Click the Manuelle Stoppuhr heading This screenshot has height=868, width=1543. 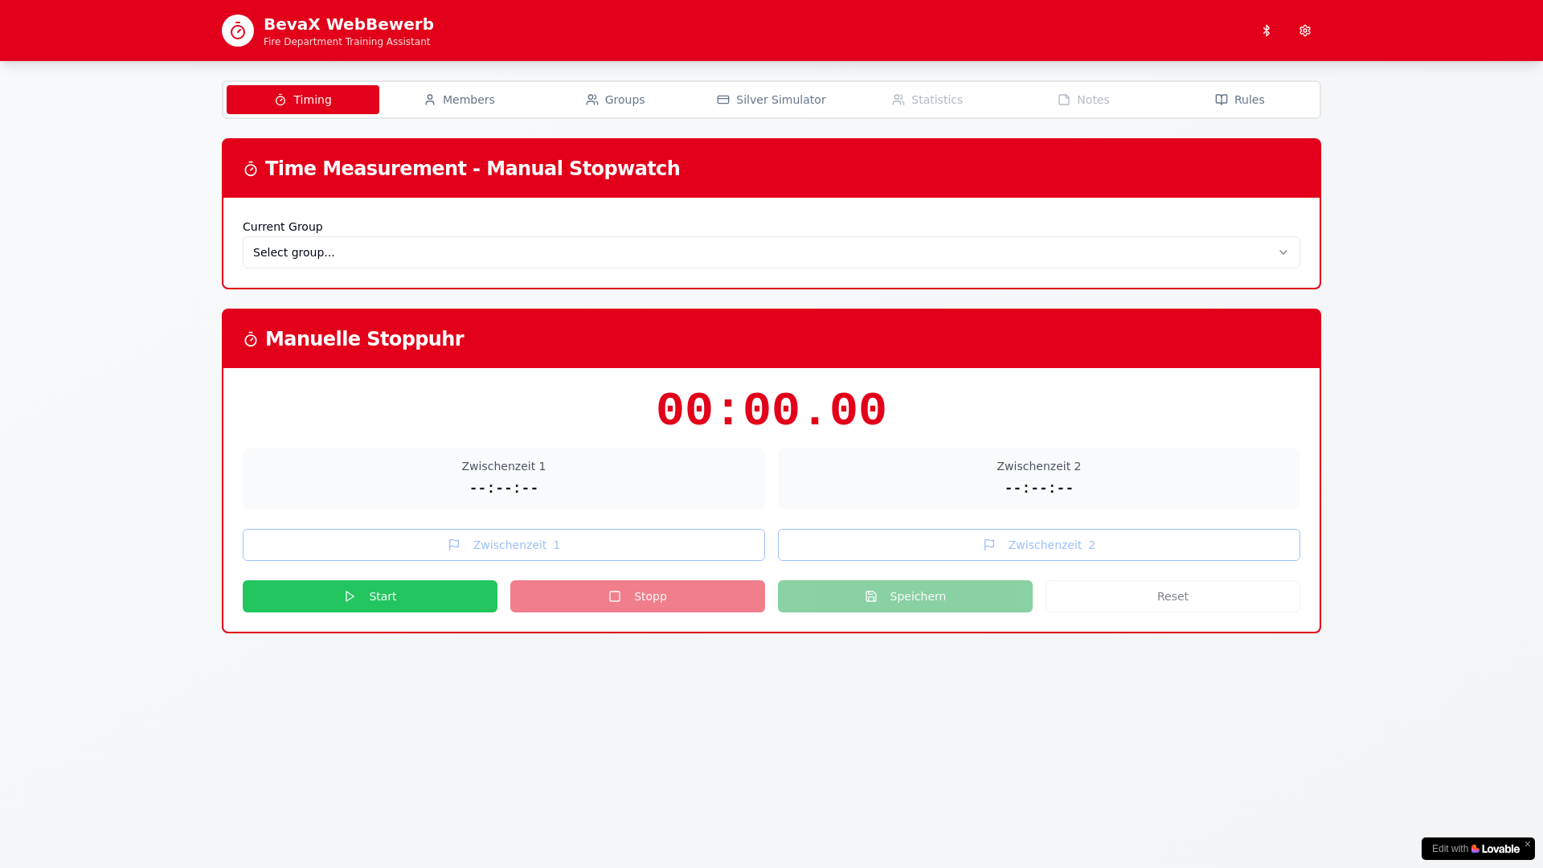click(364, 339)
